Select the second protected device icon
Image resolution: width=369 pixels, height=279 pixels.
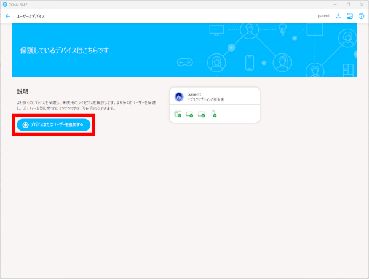pos(189,114)
